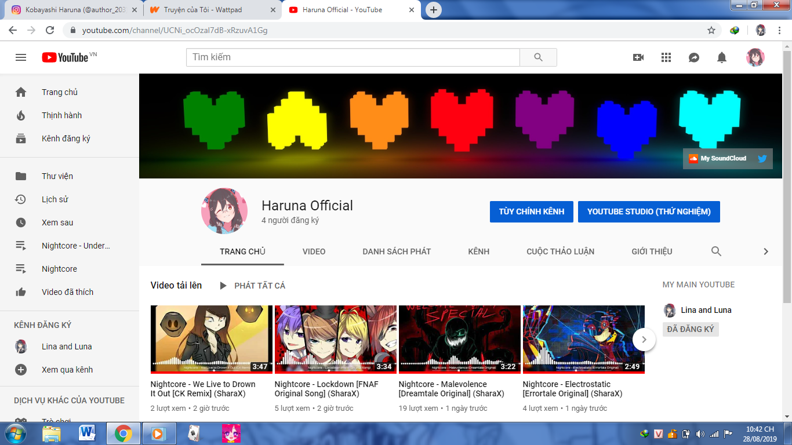Viewport: 792px width, 445px height.
Task: Click ĐÃ ĐĂNG KÝ subscribed button
Action: [x=691, y=329]
